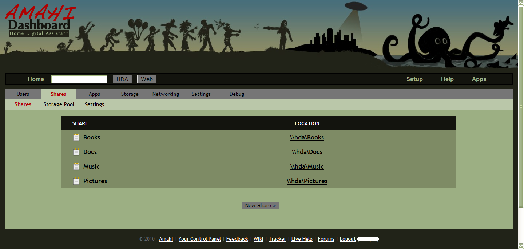Click the New Share button
Screen dimensions: 524x249
pyautogui.click(x=260, y=205)
